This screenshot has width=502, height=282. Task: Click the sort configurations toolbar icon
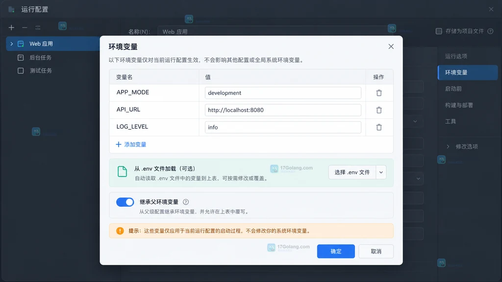coord(38,27)
